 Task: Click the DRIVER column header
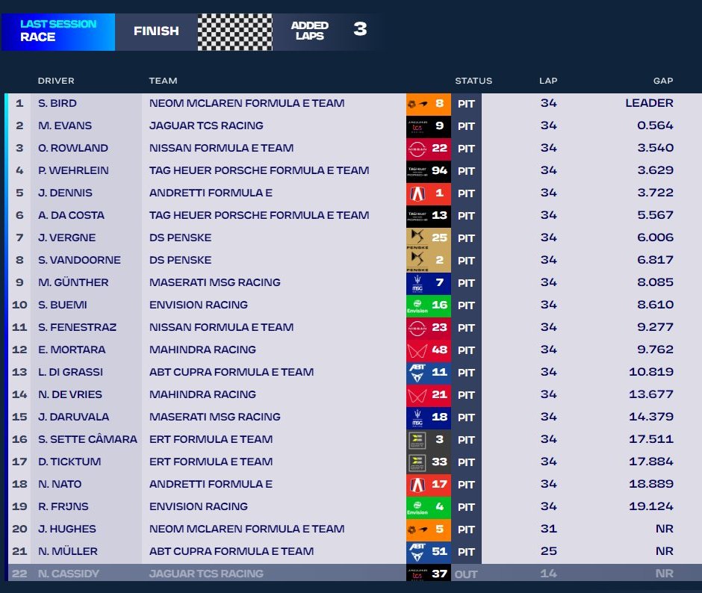coord(56,81)
